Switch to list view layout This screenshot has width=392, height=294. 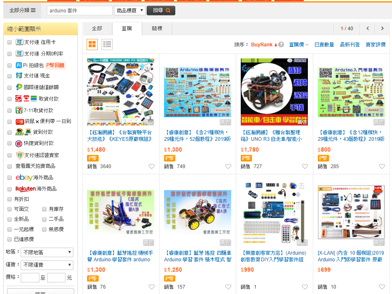coord(107,44)
